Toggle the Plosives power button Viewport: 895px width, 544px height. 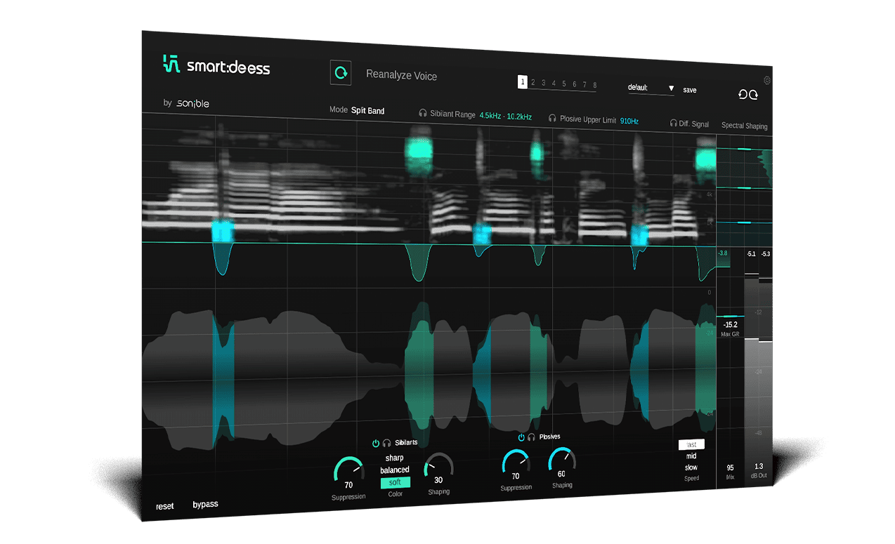pos(521,437)
